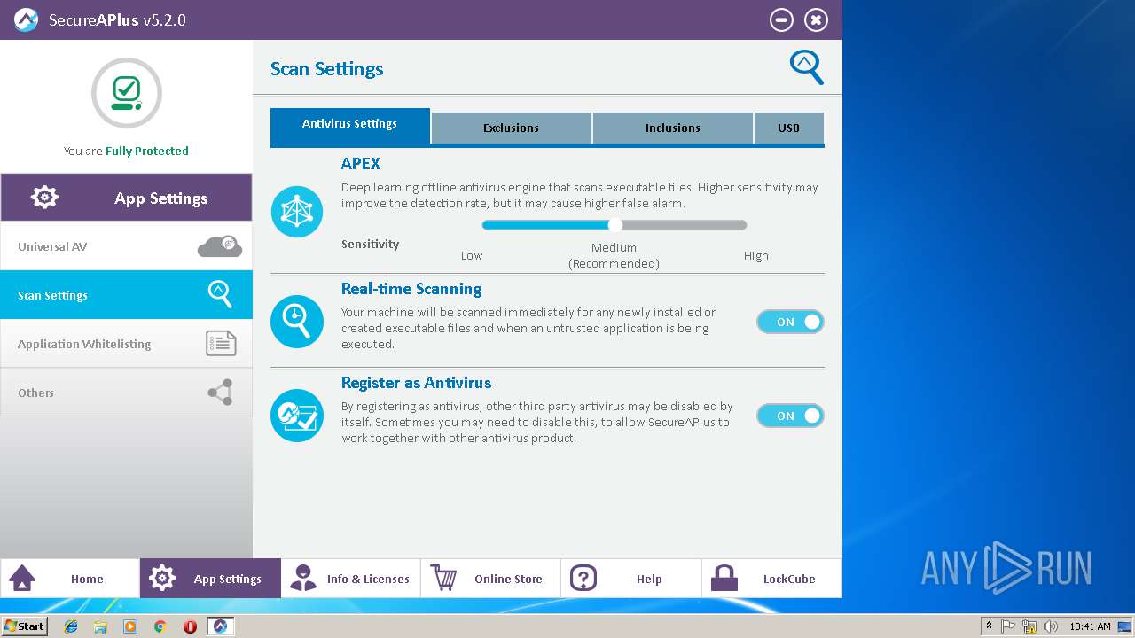Click the red Opera icon in the taskbar

click(190, 626)
